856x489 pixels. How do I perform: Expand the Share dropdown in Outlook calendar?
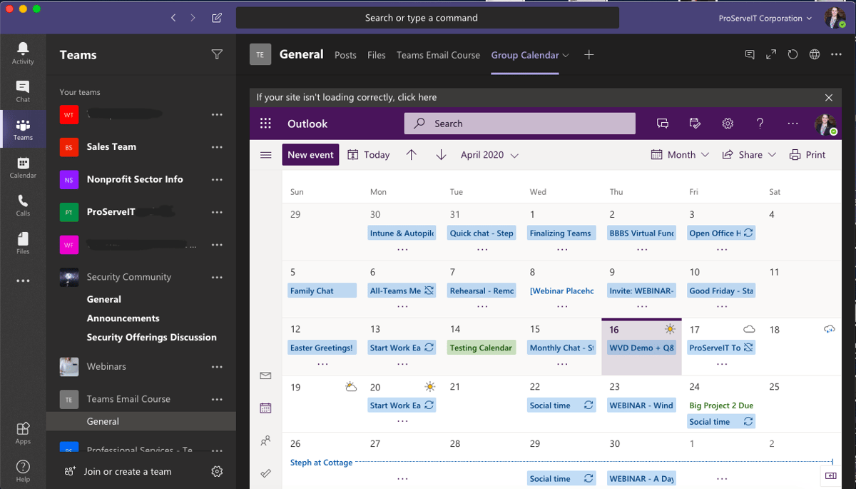pyautogui.click(x=748, y=154)
